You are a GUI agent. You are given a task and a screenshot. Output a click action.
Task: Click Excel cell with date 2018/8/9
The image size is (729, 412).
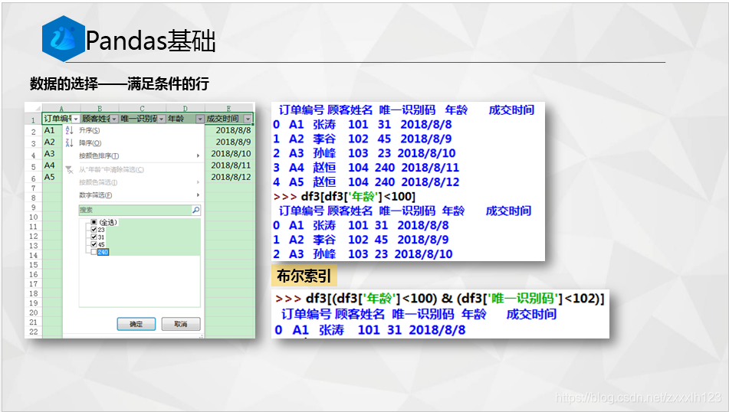230,142
